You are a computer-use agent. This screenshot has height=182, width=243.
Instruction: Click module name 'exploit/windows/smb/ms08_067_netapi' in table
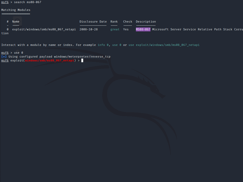point(44,29)
